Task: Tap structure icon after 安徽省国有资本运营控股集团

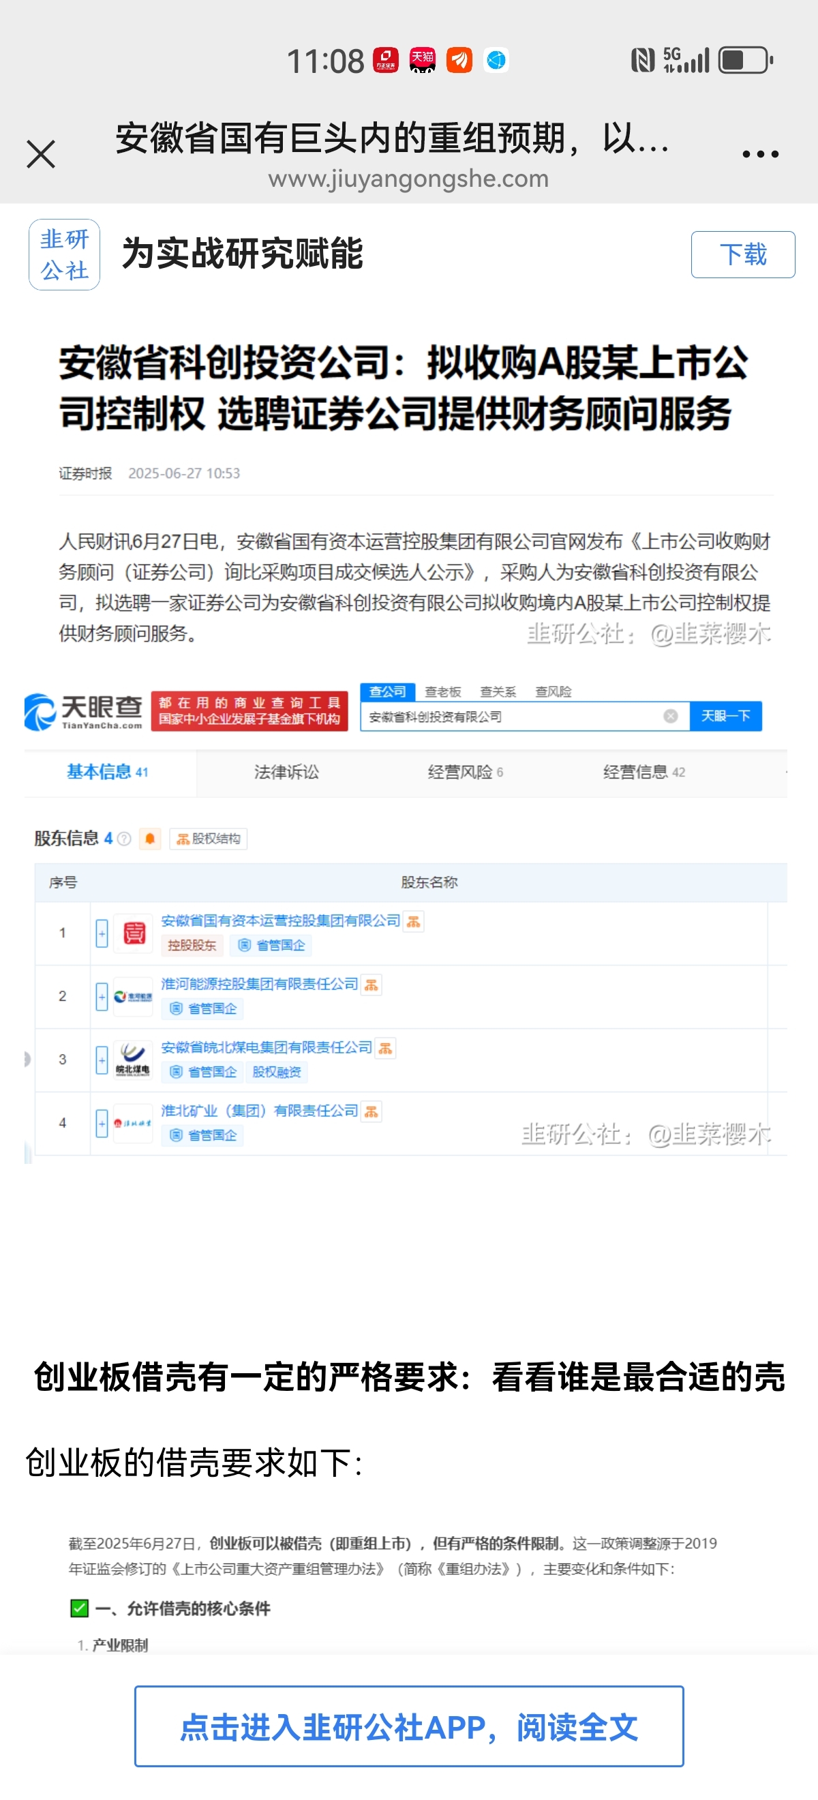Action: point(414,922)
